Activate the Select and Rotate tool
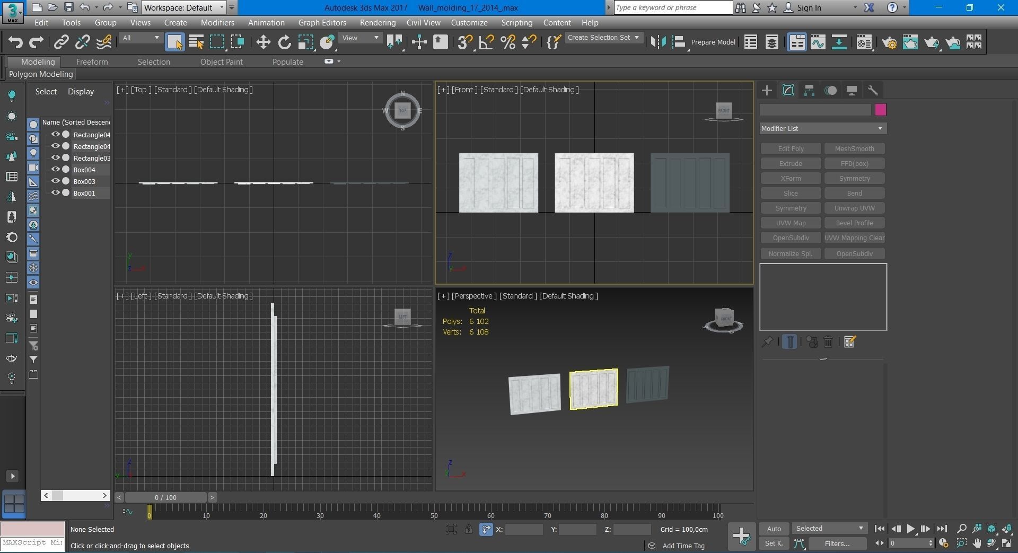The image size is (1018, 553). (285, 42)
